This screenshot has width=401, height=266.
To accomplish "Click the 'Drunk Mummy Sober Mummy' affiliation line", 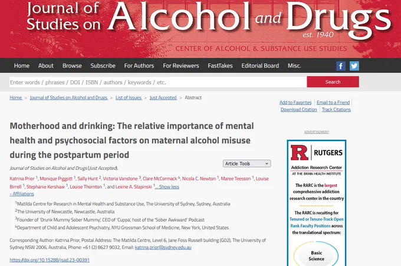I will click(x=110, y=220).
